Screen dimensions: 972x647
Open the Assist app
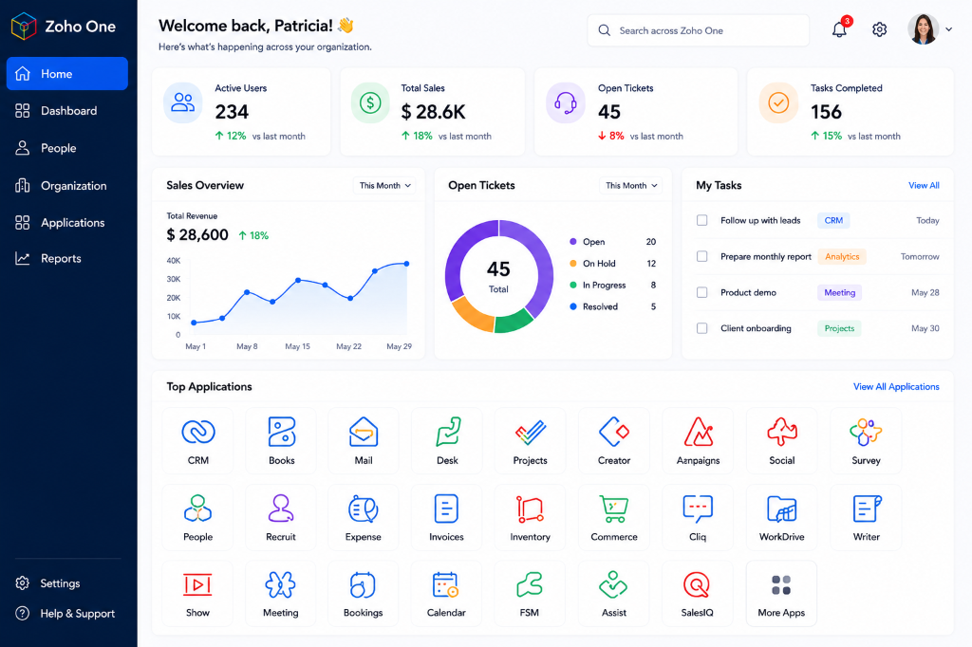point(614,594)
